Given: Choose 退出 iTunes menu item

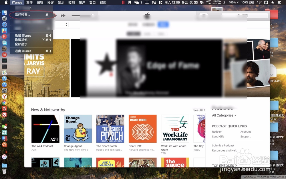Looking at the screenshot, I should (31, 51).
